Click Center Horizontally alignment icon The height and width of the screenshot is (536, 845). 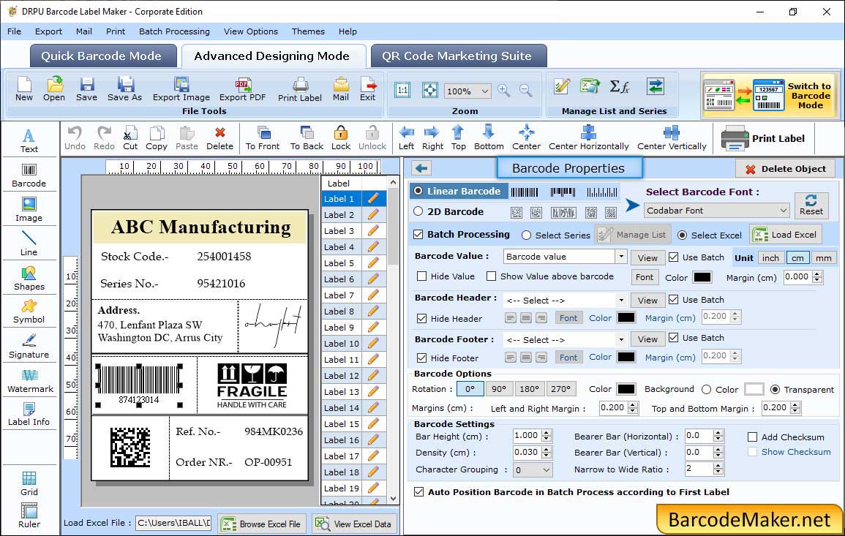[x=588, y=138]
